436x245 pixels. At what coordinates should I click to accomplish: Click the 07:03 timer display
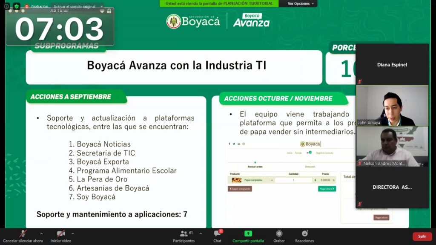click(x=59, y=29)
